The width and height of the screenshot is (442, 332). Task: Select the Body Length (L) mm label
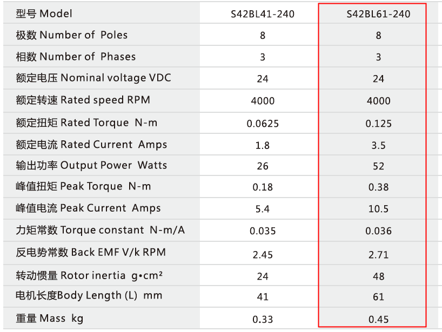89,296
